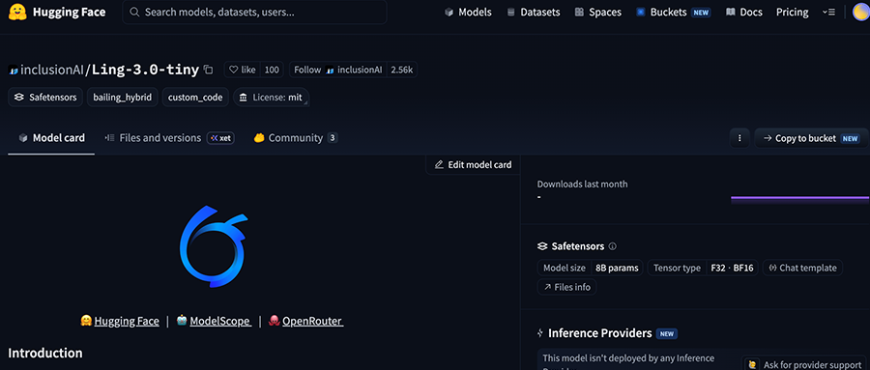Click the NEW badge beside Inference Providers
The width and height of the screenshot is (870, 370).
tap(666, 334)
